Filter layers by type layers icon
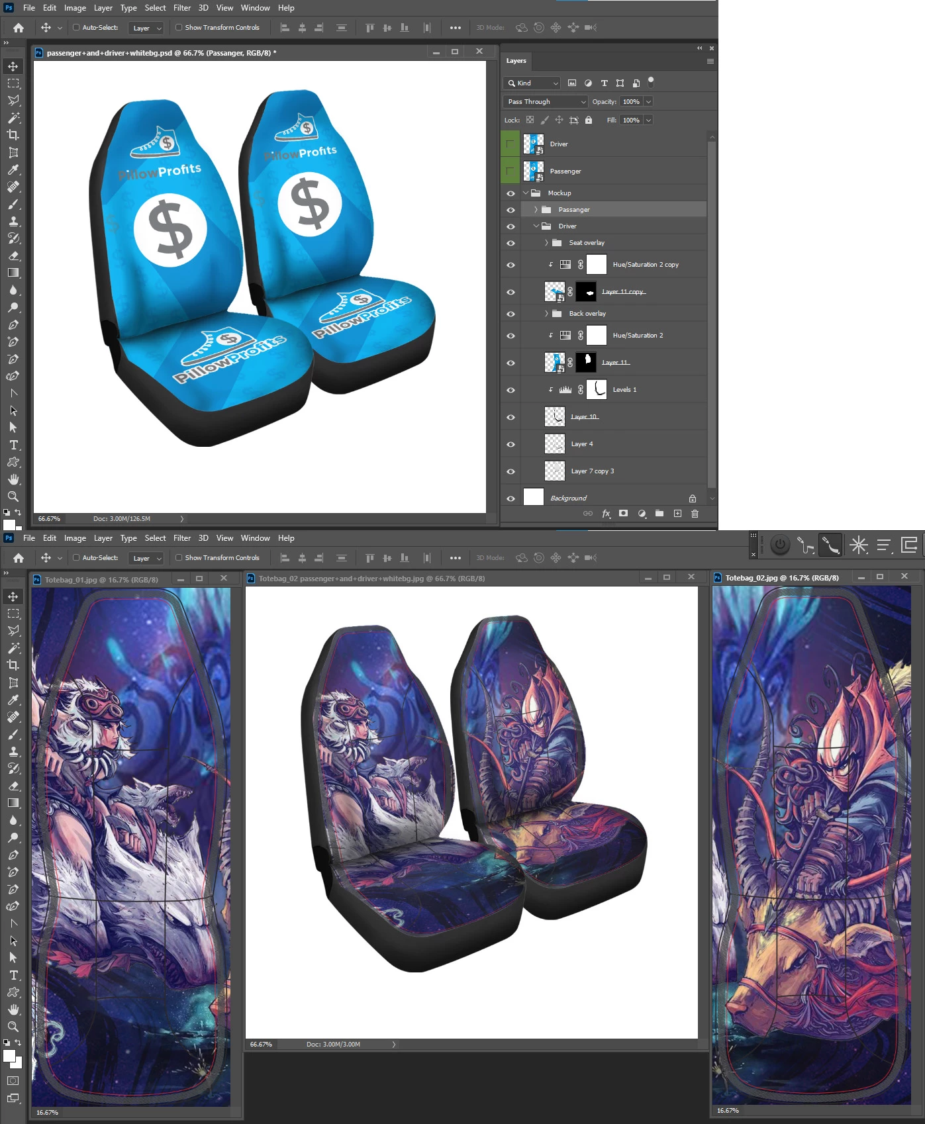 pos(604,83)
